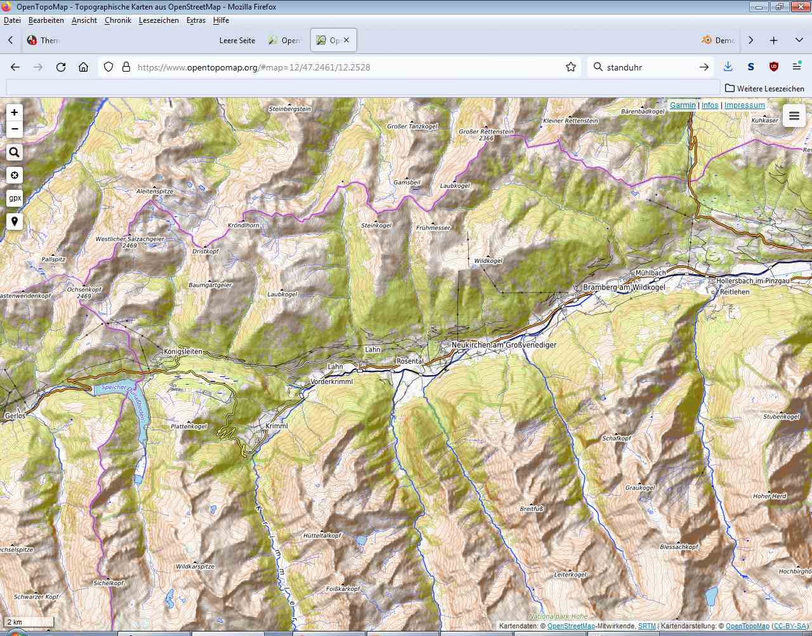Bookmark this page with the star
Screen dimensions: 812x636
(571, 67)
